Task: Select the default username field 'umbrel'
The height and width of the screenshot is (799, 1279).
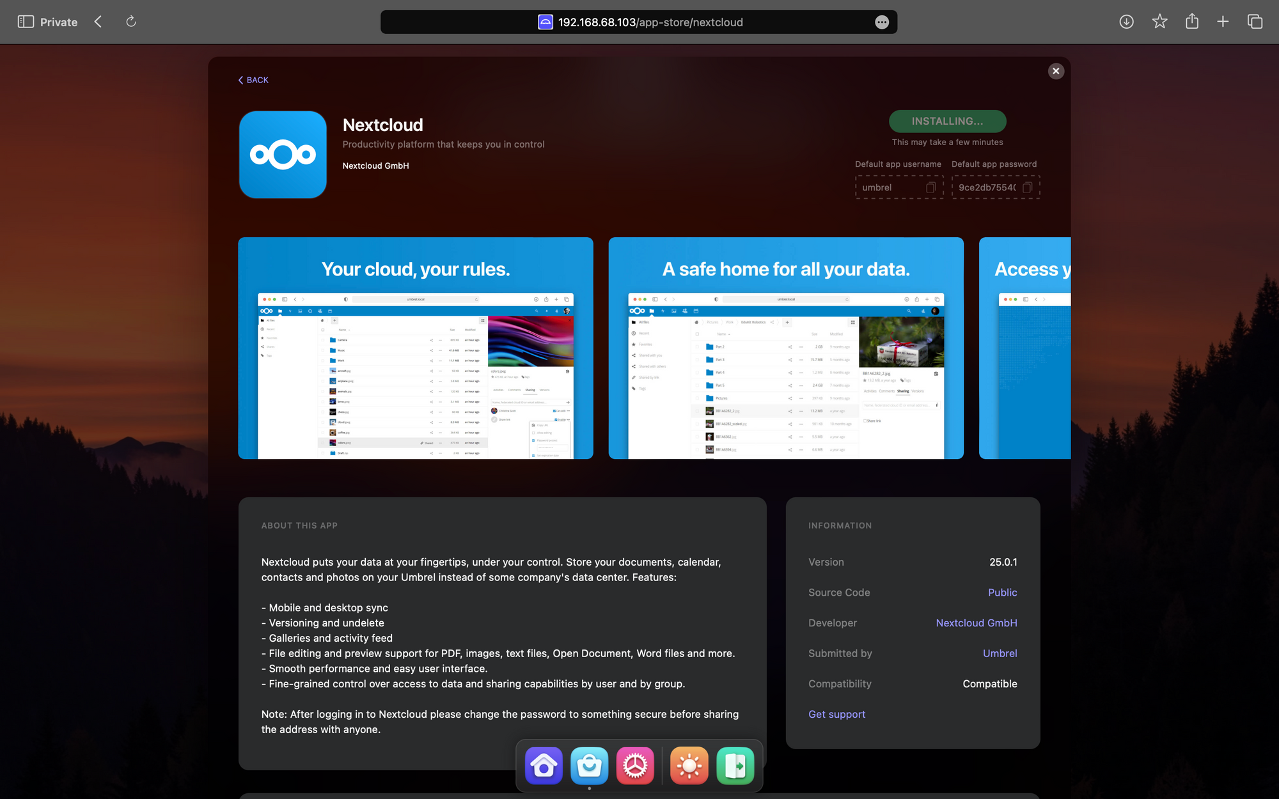Action: pyautogui.click(x=899, y=187)
